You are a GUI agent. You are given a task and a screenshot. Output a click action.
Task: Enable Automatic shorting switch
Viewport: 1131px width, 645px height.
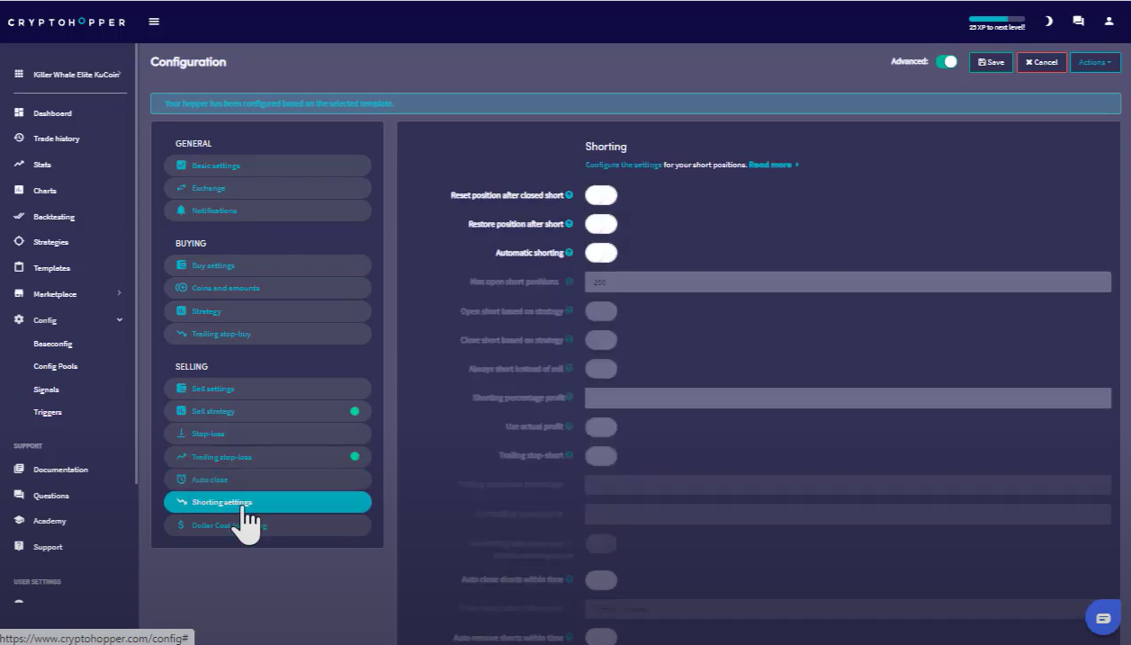coord(601,253)
